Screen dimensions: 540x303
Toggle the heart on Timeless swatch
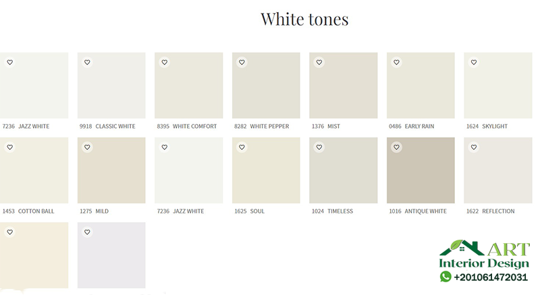[319, 147]
